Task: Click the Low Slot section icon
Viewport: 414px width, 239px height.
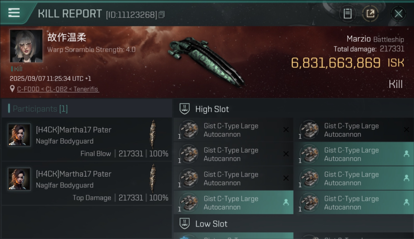Action: pos(185,224)
